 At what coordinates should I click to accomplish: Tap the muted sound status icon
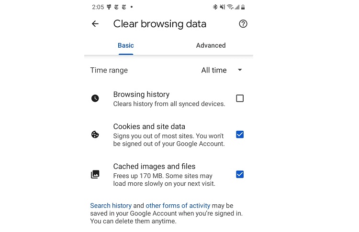click(222, 7)
